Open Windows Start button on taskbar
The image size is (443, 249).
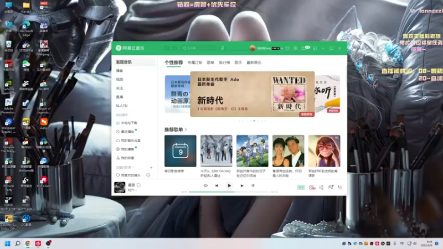[8, 243]
